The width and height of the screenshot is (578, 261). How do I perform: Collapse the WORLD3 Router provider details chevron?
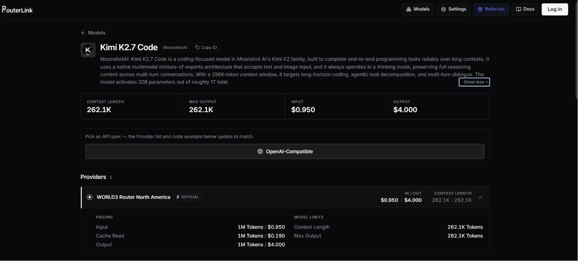click(x=480, y=198)
